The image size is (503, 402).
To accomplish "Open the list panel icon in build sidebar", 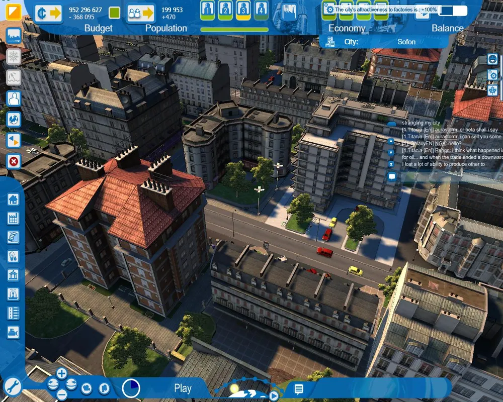I will click(x=13, y=313).
